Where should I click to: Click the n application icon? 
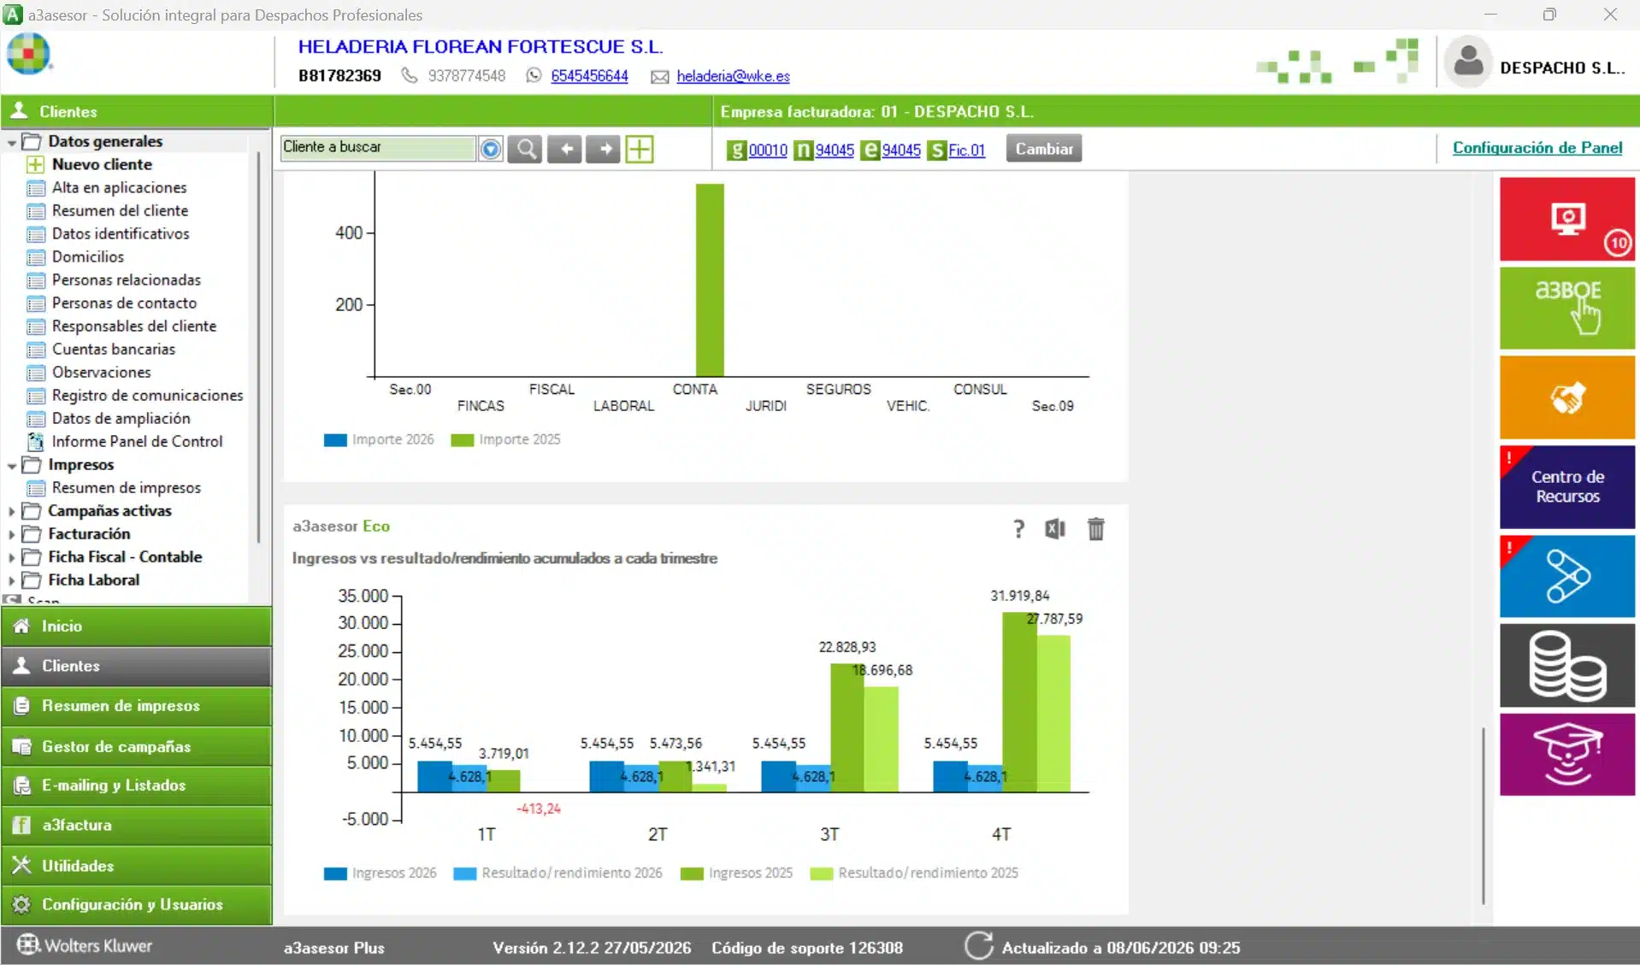click(x=803, y=150)
